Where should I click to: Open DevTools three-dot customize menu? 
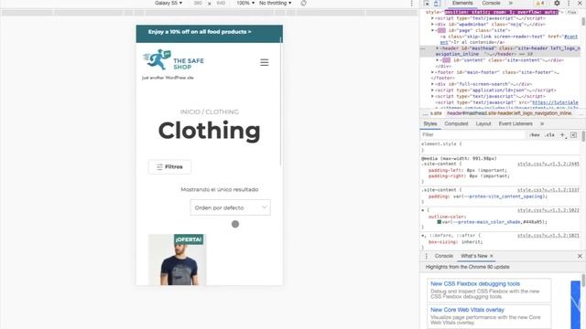click(x=569, y=3)
